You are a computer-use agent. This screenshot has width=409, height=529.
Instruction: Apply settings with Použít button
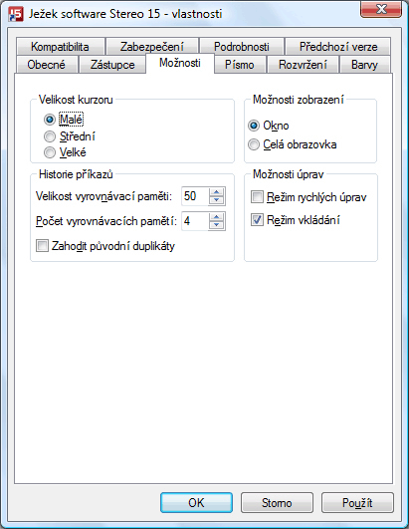(357, 503)
